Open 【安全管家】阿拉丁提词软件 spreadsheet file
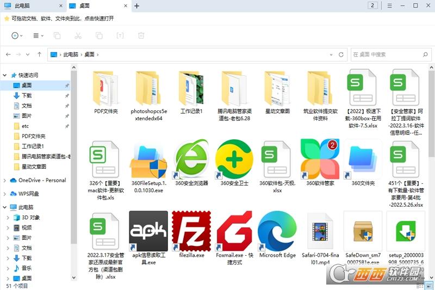This screenshot has width=435, height=290. coord(406,88)
